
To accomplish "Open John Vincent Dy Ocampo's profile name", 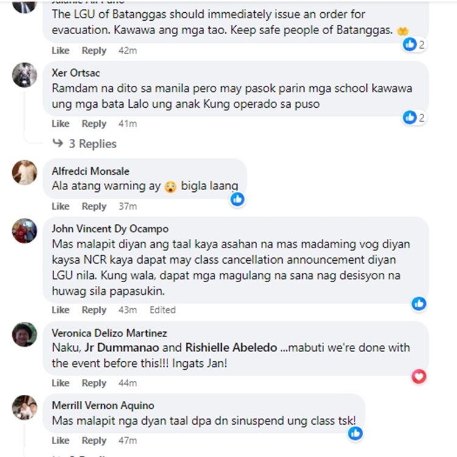I will 110,228.
